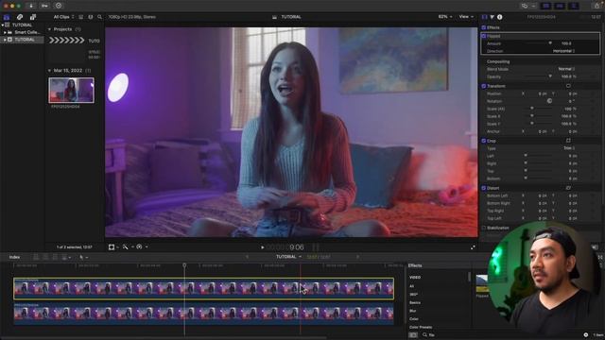Open the All Clips filter dropdown
This screenshot has height=340, width=605.
click(x=63, y=17)
